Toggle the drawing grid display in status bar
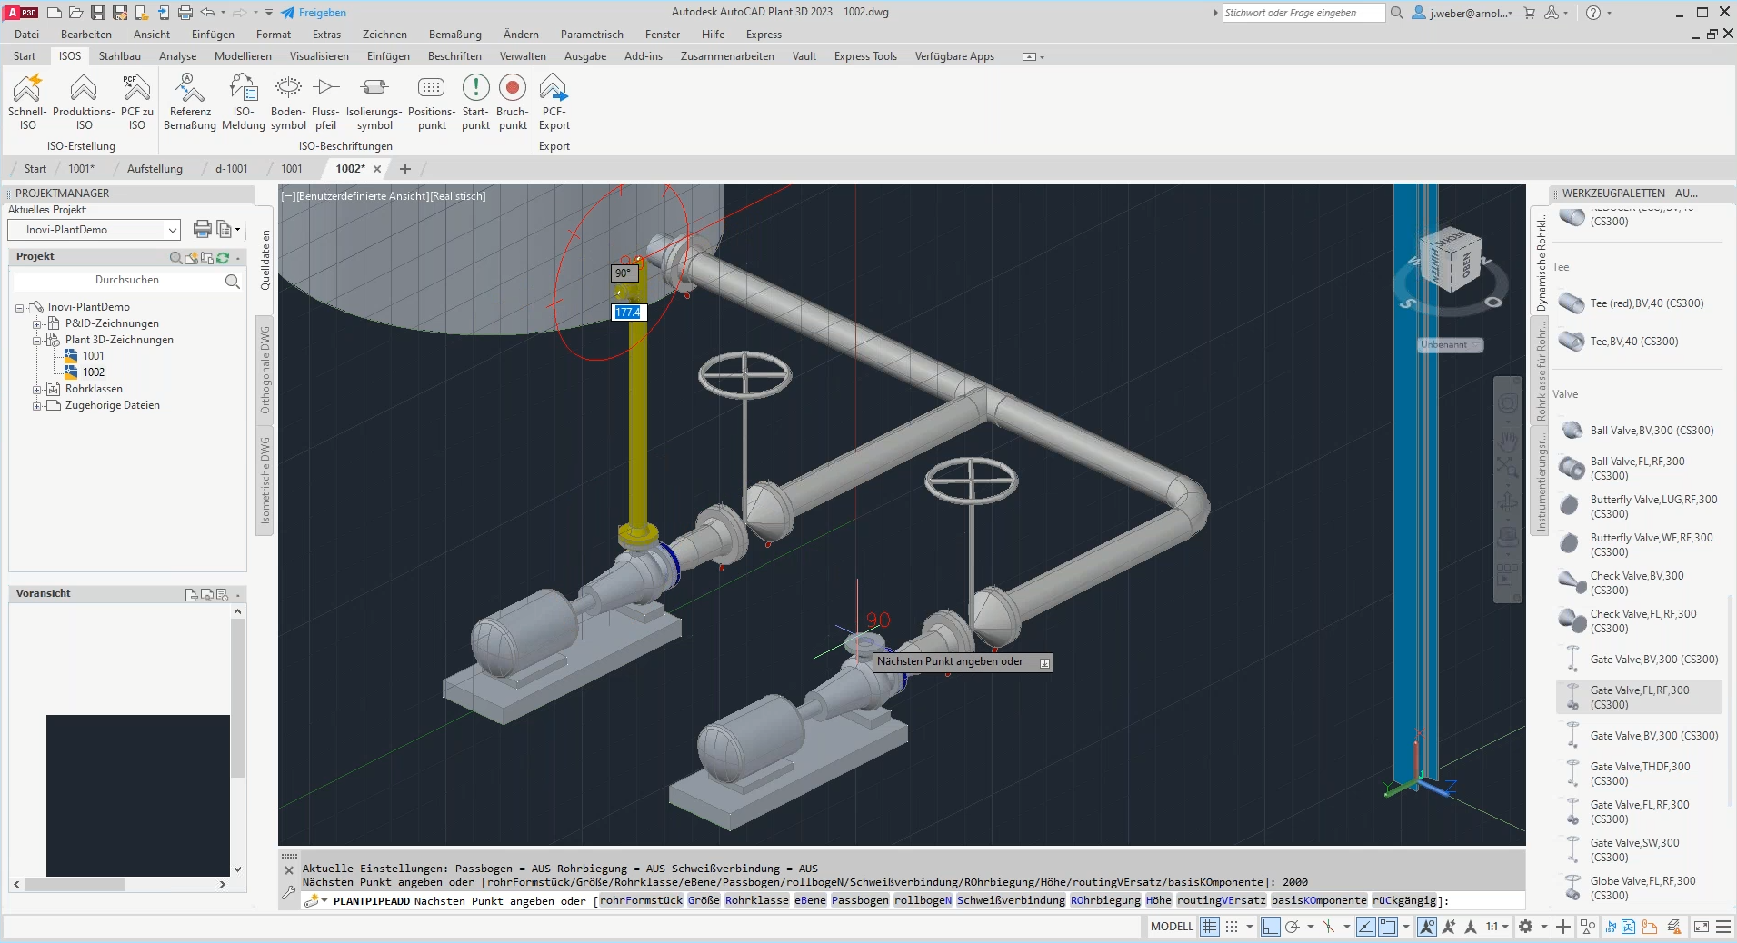 [x=1209, y=927]
